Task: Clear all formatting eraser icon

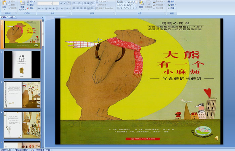Action: click(x=69, y=3)
